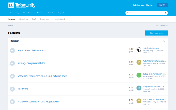Click forum icon beside Software, Programmierung
Image resolution: width=176 pixels, height=110 pixels.
point(12,76)
